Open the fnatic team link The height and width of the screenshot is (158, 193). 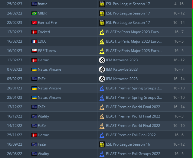point(42,4)
